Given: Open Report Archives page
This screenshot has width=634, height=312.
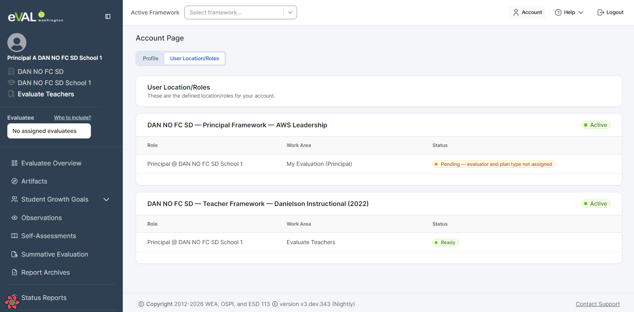Looking at the screenshot, I should (x=45, y=272).
